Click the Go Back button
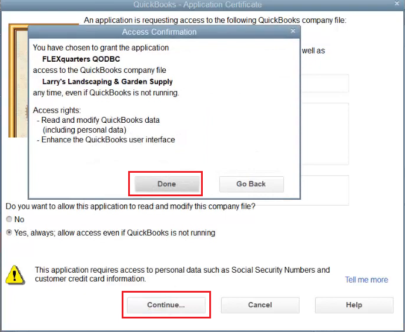 point(252,184)
